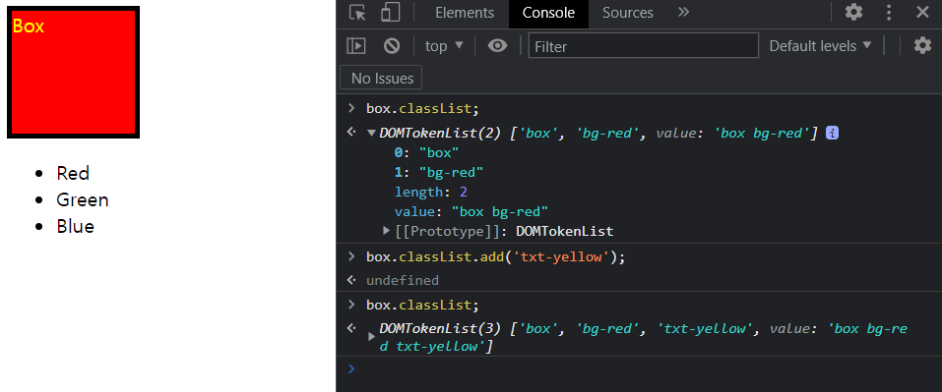
Task: Click the yellow 'Box' text
Action: point(29,26)
